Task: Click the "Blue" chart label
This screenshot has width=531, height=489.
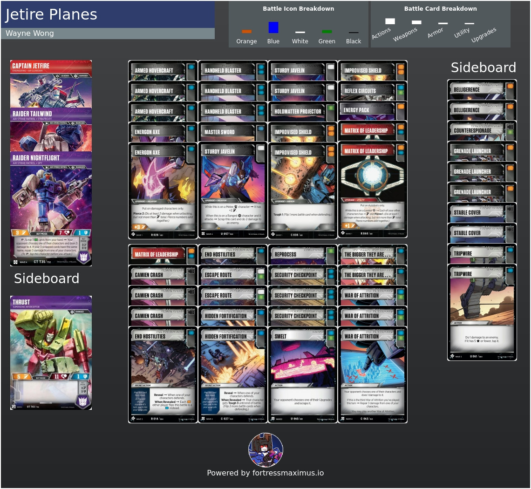Action: click(x=273, y=41)
